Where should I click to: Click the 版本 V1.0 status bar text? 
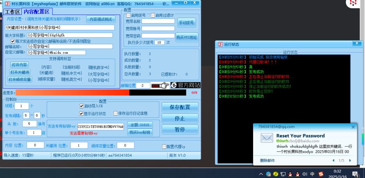(x=178, y=155)
